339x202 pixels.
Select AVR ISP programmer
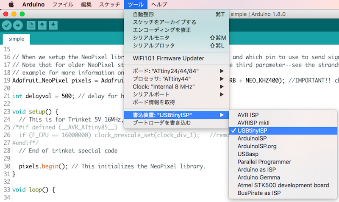point(283,115)
